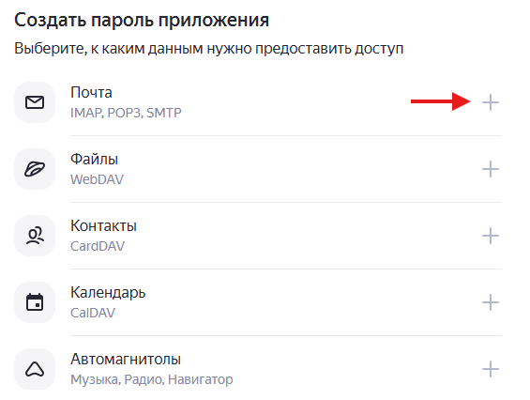Viewport: 530px width, 400px height.
Task: Choose the Контакты title
Action: coord(103,225)
